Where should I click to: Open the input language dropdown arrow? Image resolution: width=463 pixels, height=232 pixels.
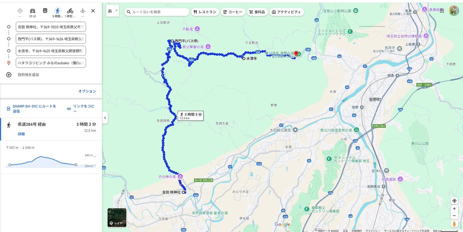117,11
